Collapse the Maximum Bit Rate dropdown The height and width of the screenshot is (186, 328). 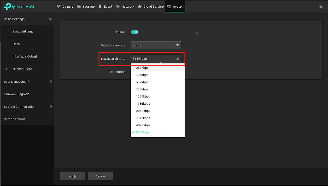(x=156, y=59)
